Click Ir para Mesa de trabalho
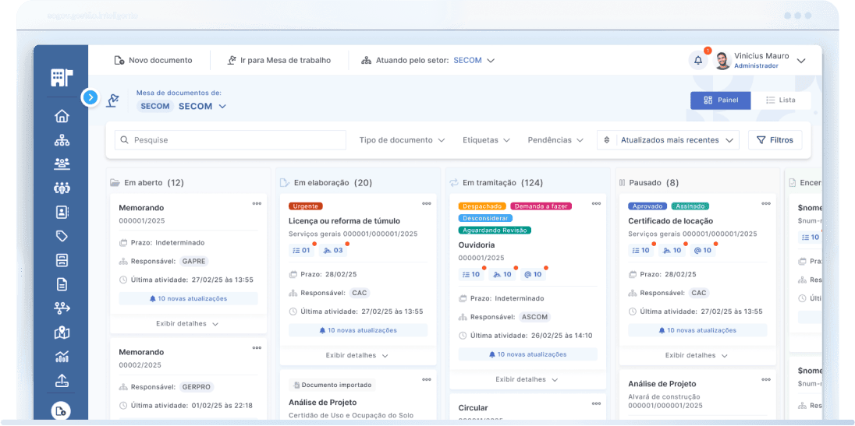The image size is (855, 426). pos(279,61)
